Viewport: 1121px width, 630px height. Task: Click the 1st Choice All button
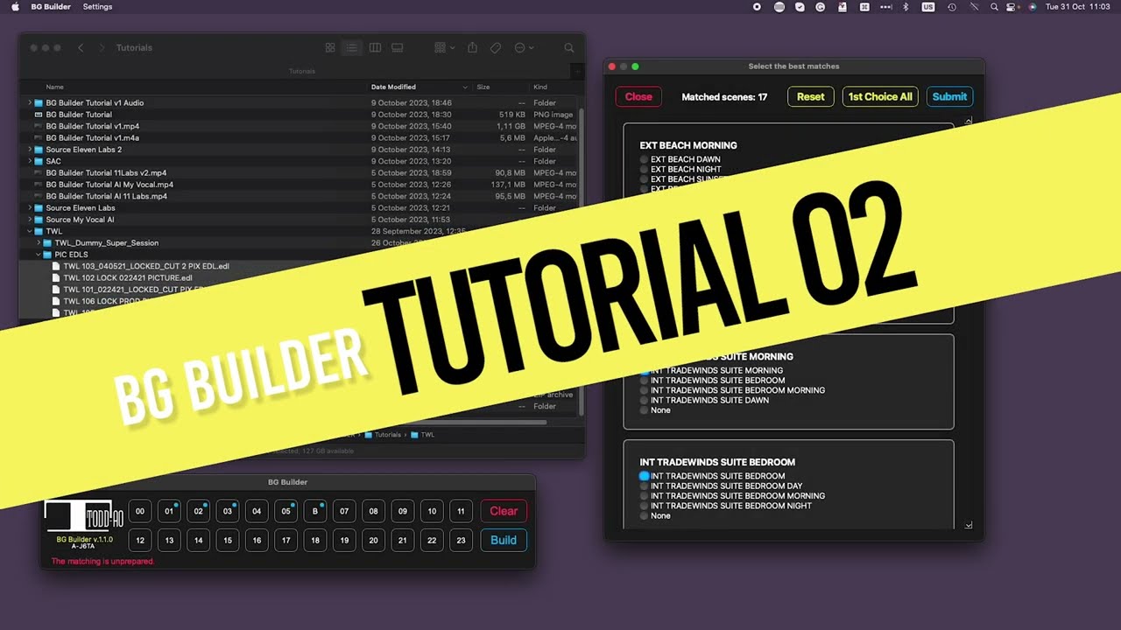(x=880, y=97)
